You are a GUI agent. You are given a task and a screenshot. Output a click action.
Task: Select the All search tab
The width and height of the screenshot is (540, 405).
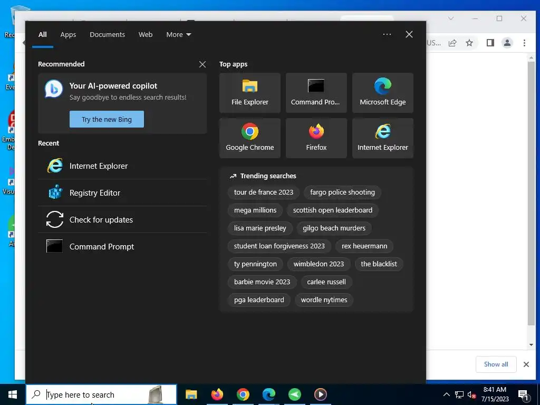[x=43, y=34]
